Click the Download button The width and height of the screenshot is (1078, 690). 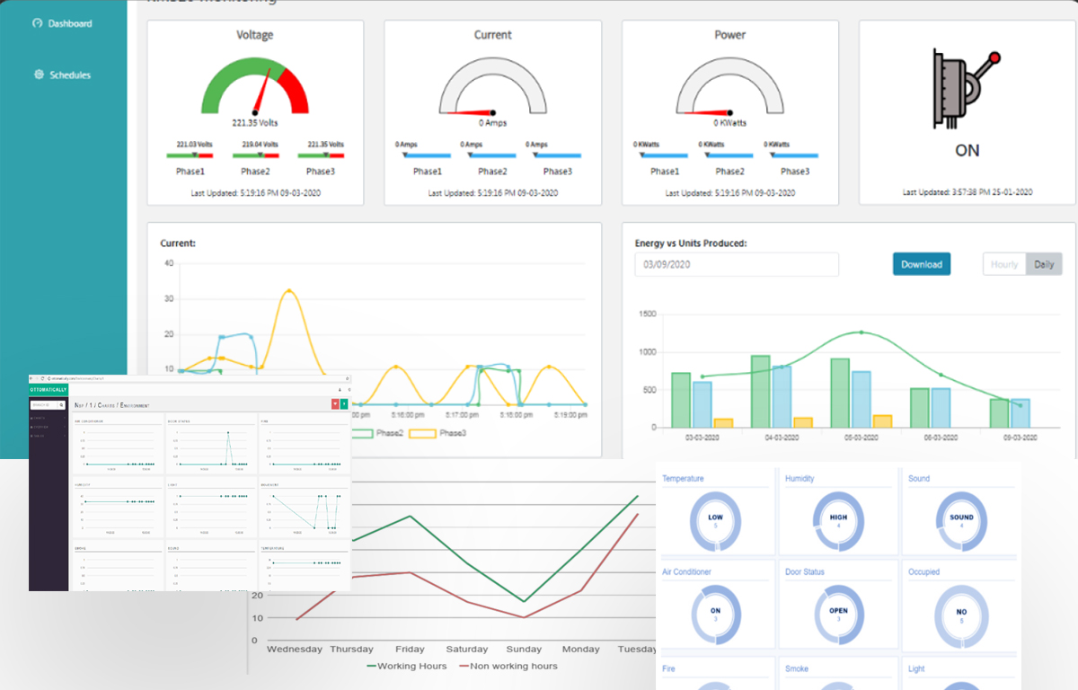pos(922,264)
